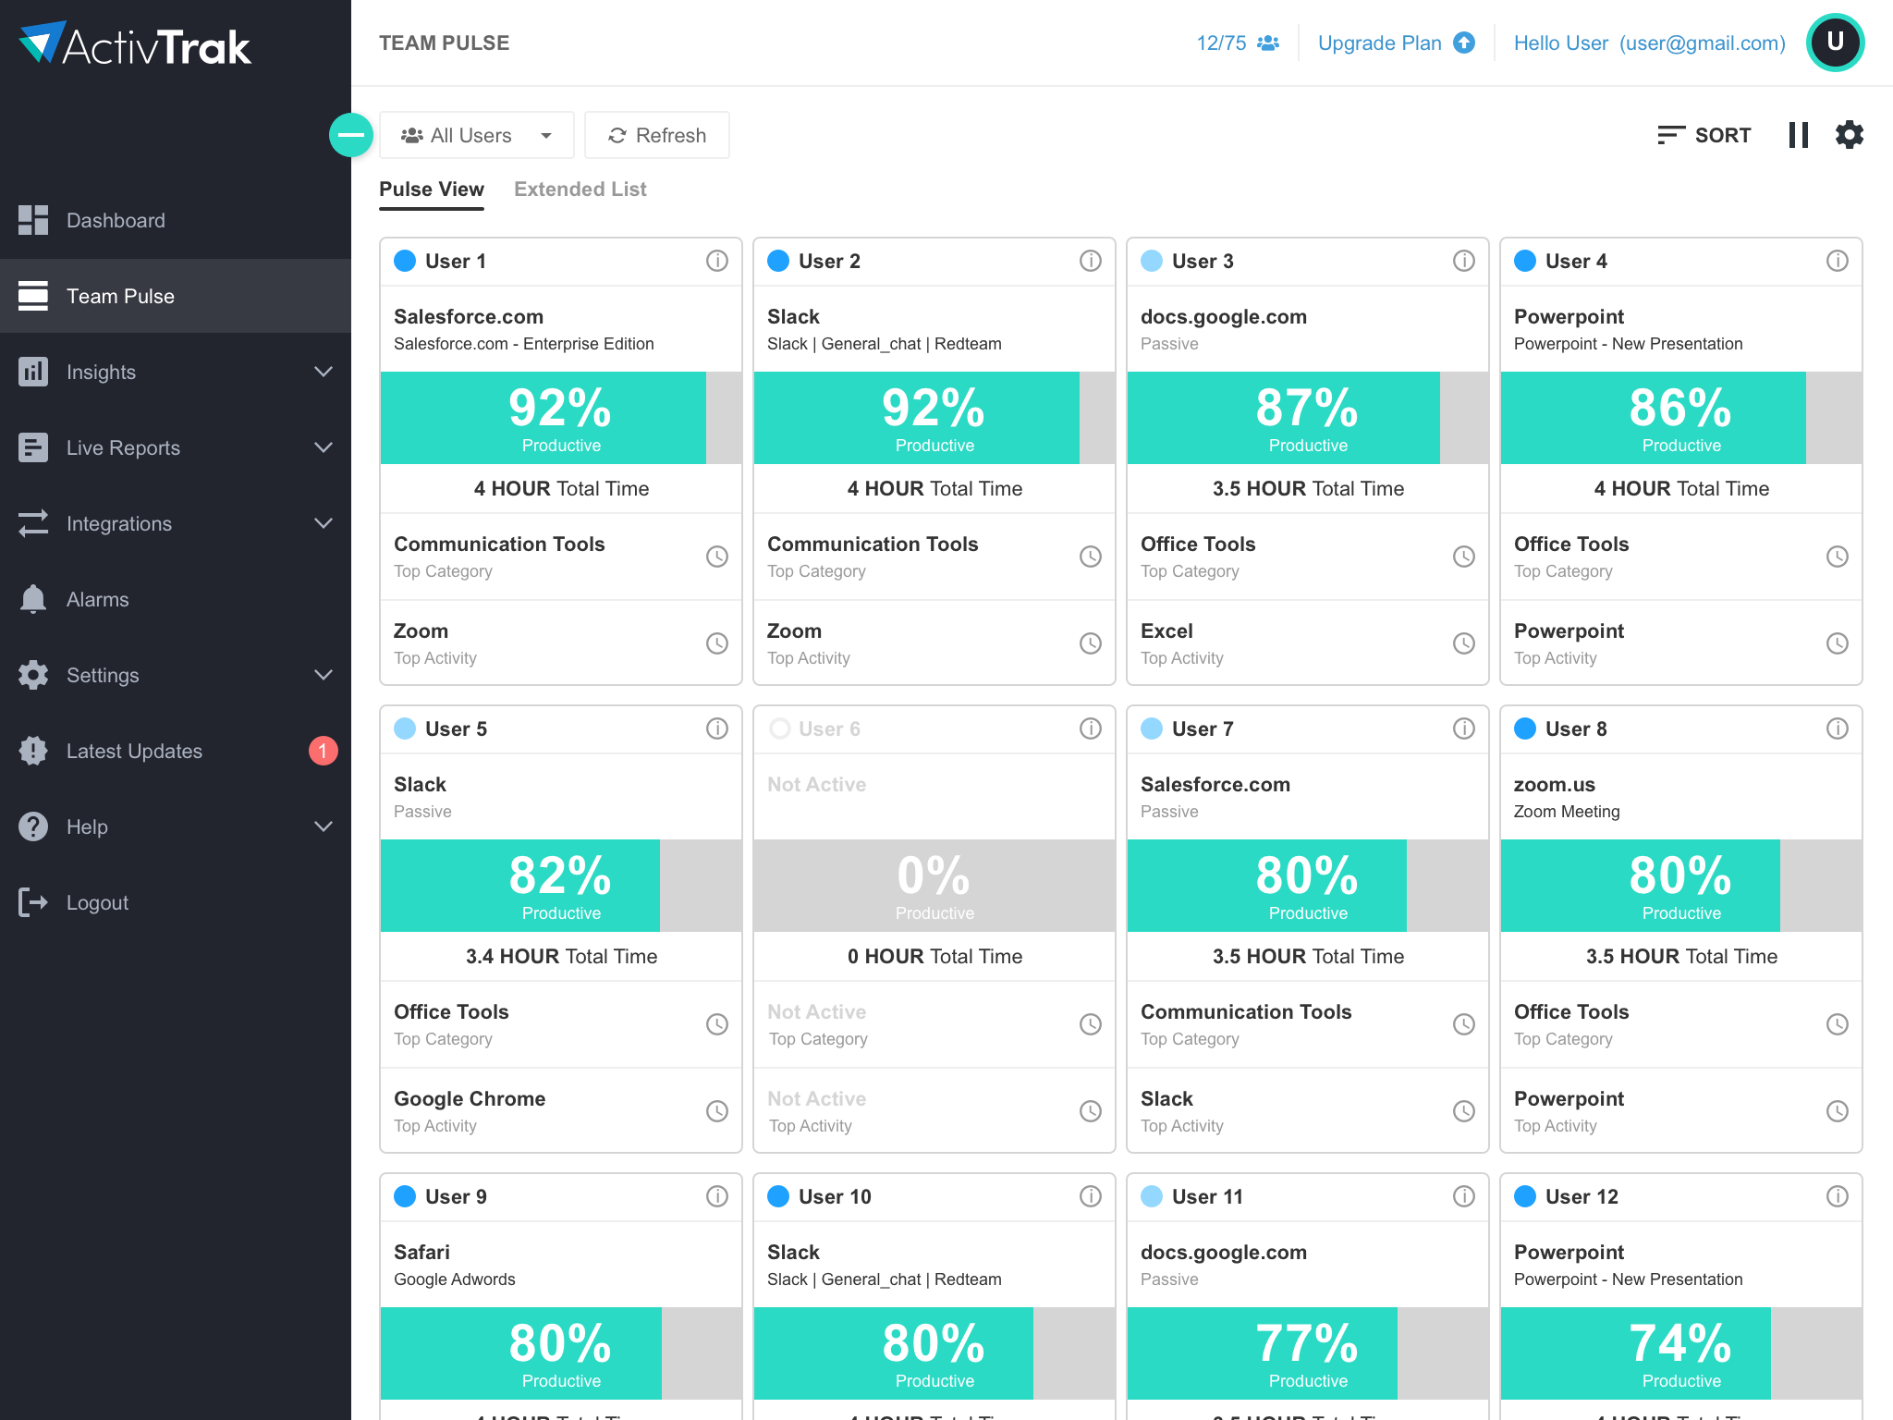Viewport: 1893px width, 1420px height.
Task: Click User 3 light blue status dot
Action: pyautogui.click(x=1152, y=261)
